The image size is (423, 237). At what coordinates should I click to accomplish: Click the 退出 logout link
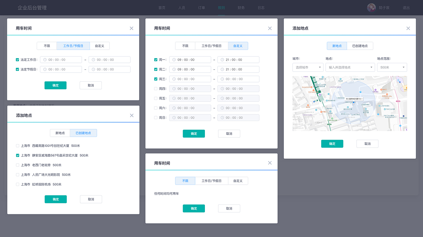[x=406, y=8]
